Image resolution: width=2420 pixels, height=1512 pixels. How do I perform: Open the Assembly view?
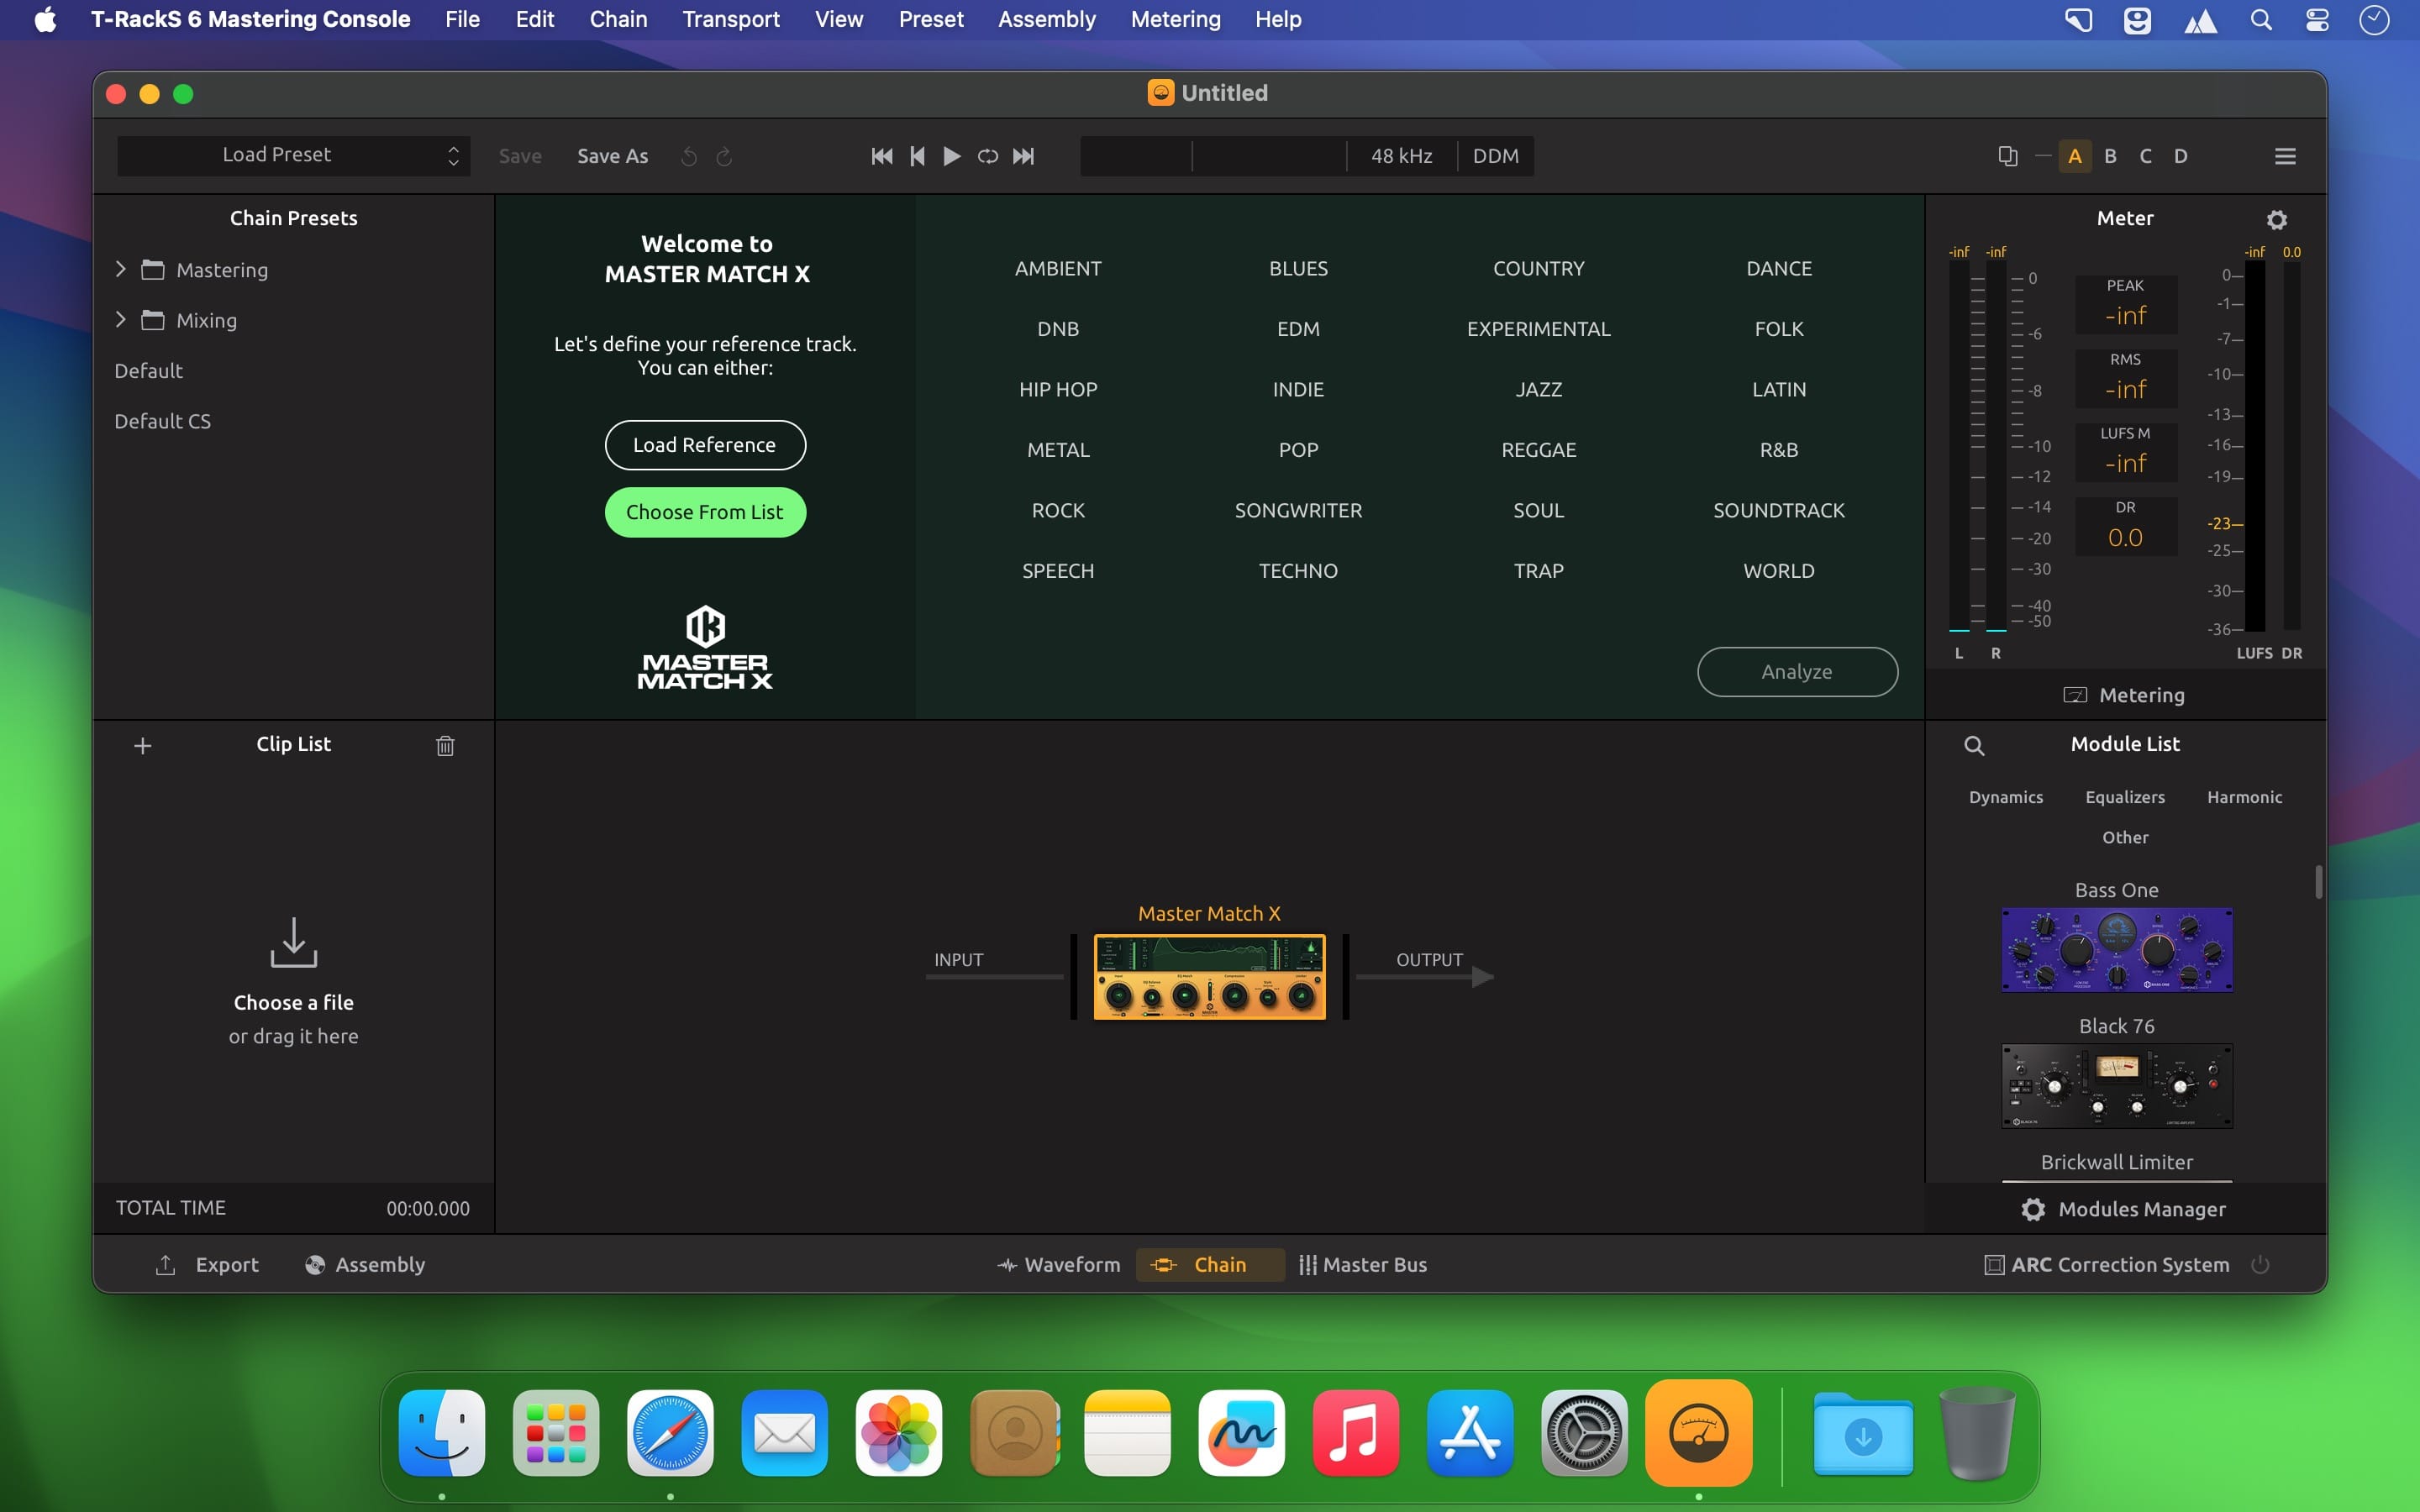pyautogui.click(x=365, y=1264)
